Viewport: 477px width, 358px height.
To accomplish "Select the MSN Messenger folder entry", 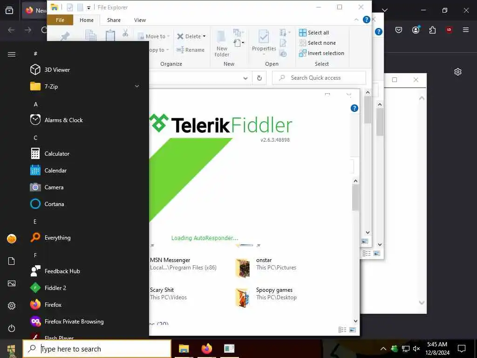I will (183, 264).
